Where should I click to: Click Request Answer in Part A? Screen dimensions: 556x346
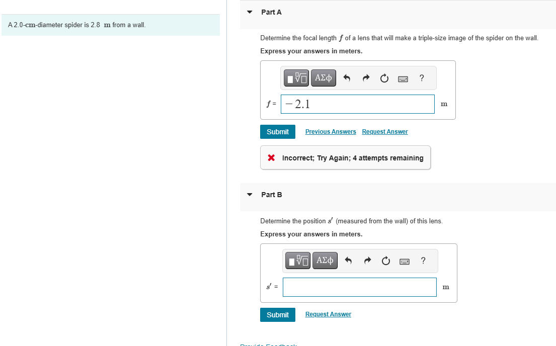coord(384,131)
